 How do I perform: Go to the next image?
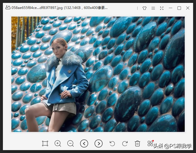(x=99, y=143)
